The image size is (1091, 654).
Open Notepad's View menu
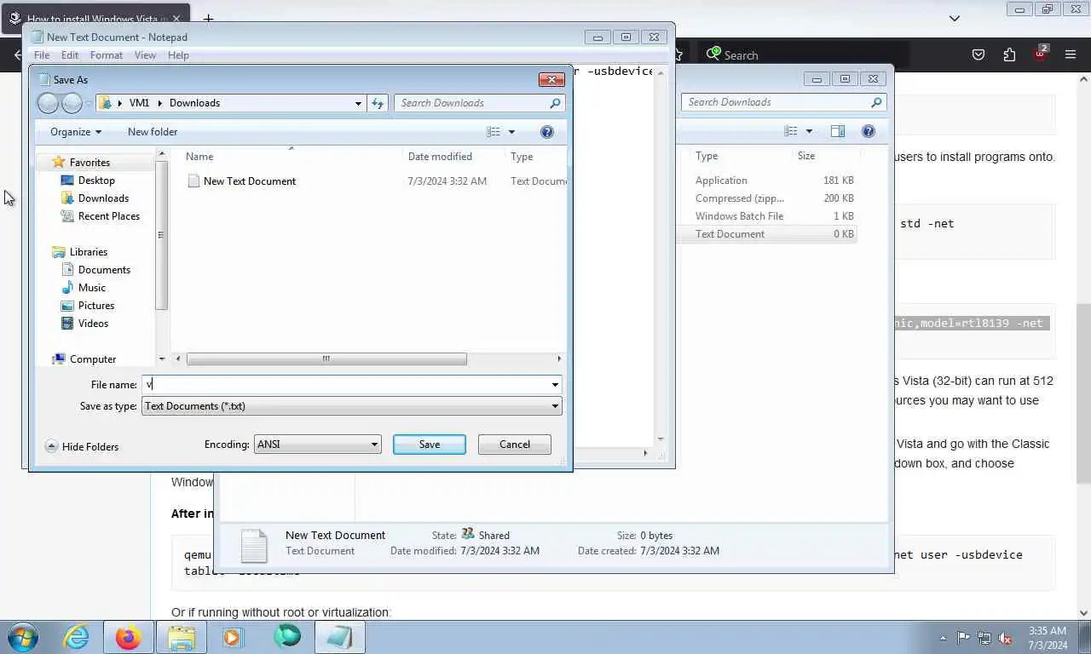[x=145, y=55]
